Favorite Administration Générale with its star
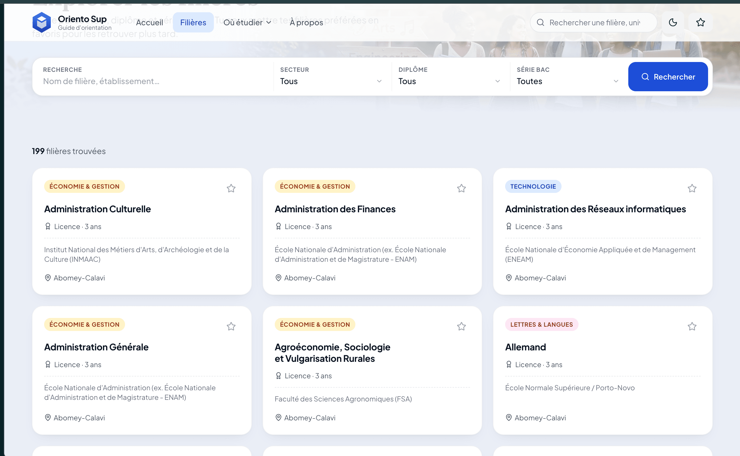 [231, 326]
